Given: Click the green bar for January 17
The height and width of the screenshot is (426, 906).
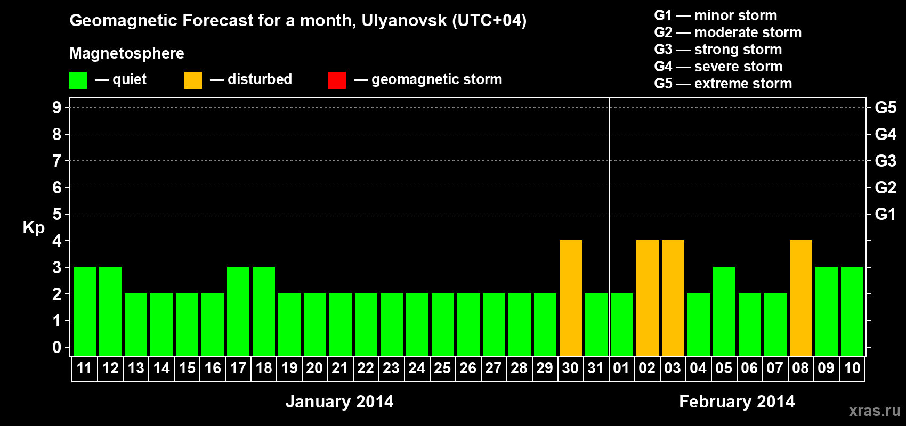Looking at the screenshot, I should 238,311.
